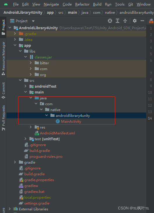154x213 pixels.
Task: Click the settings.gradle elephant icon
Action: coord(21,203)
